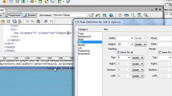172x96 pixels.
Task: Open the File management arrows icon
Action: click(105, 15)
